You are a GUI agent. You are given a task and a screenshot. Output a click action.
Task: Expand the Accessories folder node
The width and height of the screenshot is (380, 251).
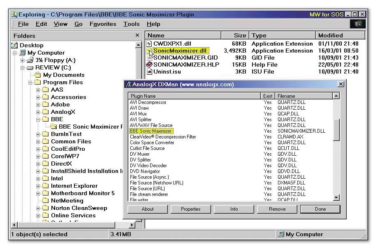(38, 97)
